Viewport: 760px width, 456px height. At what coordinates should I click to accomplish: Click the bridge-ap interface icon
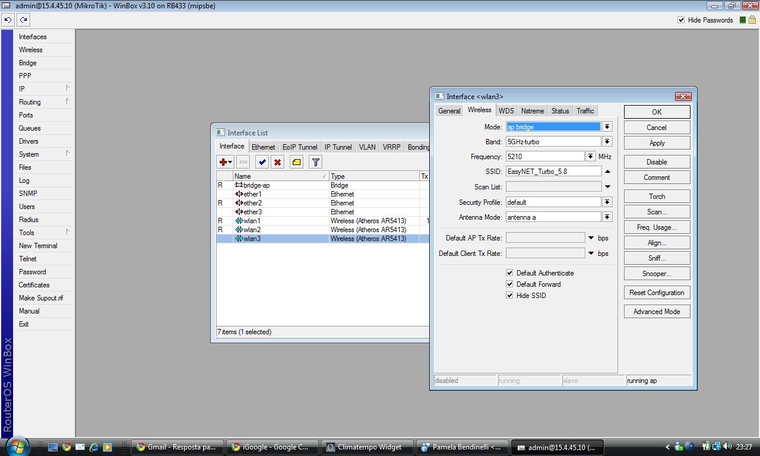pyautogui.click(x=239, y=185)
